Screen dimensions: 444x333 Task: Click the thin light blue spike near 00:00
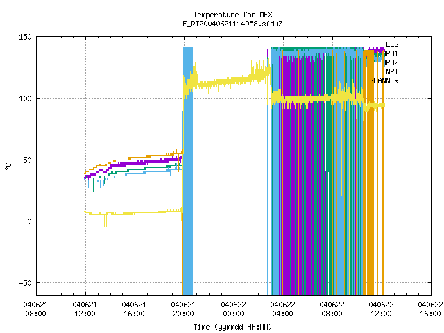pos(232,171)
